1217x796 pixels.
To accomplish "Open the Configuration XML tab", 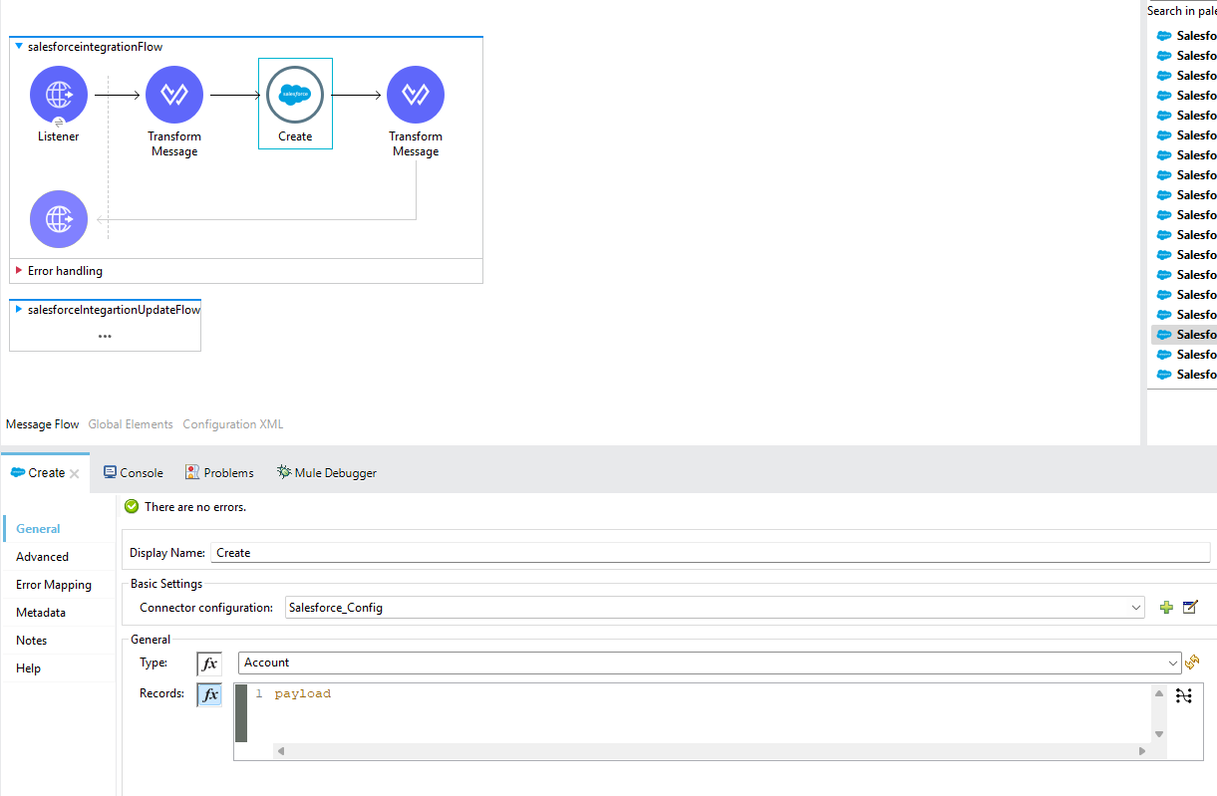I will 233,424.
